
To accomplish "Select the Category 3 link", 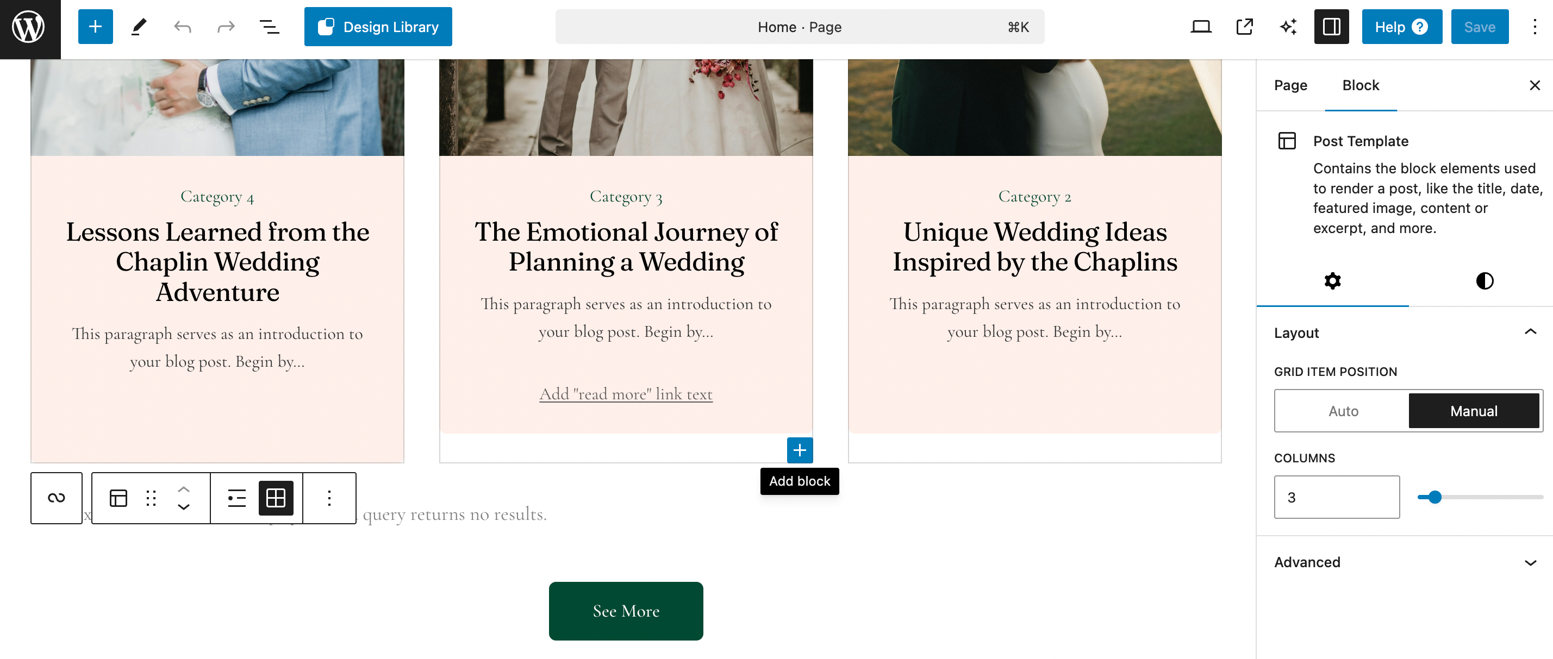I will (626, 196).
